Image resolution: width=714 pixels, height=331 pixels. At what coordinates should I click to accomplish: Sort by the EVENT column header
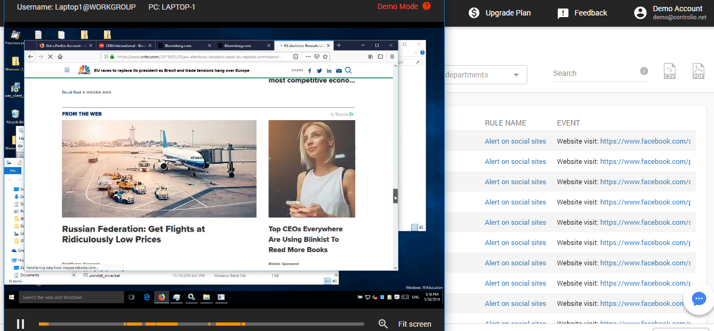[x=568, y=123]
